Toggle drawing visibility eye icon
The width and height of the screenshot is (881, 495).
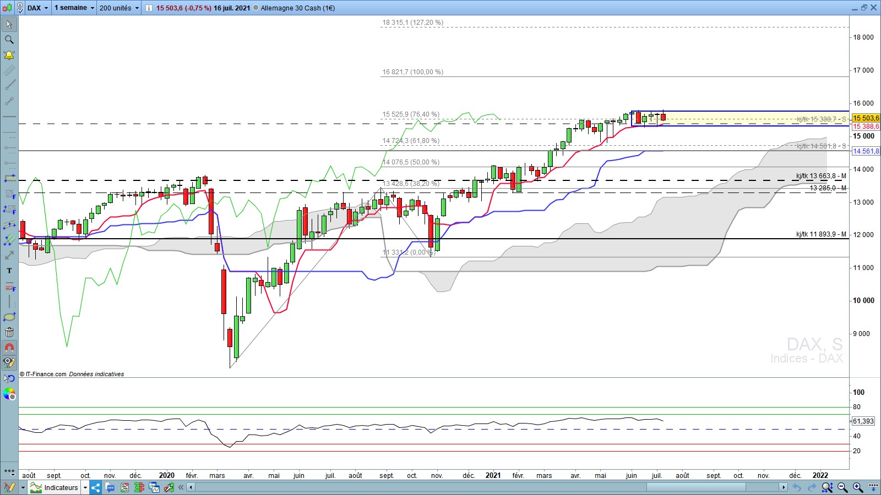(9, 362)
